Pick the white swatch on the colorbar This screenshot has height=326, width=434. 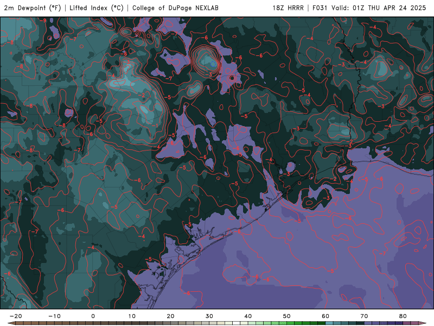pyautogui.click(x=236, y=323)
